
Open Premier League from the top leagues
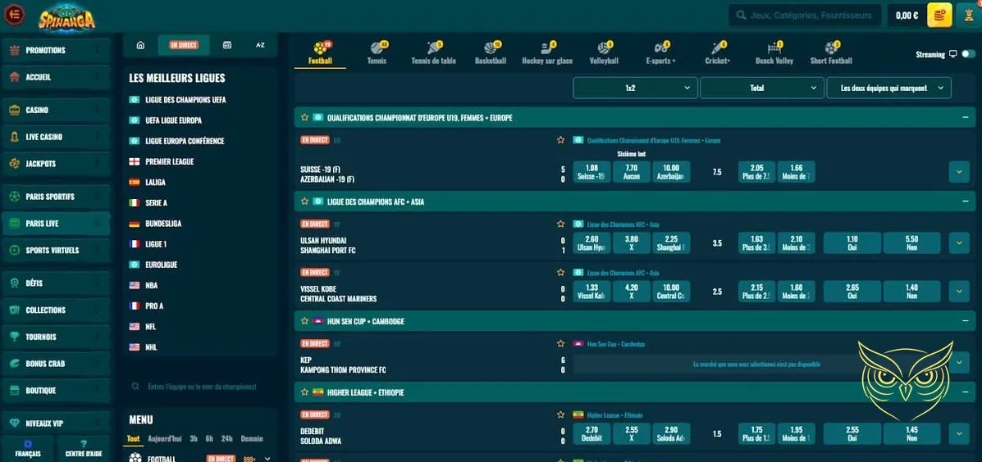(x=169, y=161)
